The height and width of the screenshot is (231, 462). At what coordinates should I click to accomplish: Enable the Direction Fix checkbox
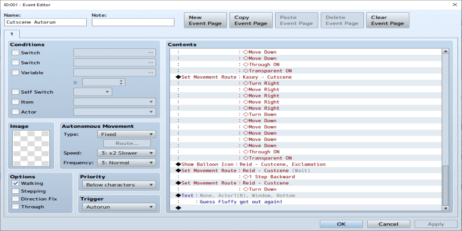click(x=15, y=199)
